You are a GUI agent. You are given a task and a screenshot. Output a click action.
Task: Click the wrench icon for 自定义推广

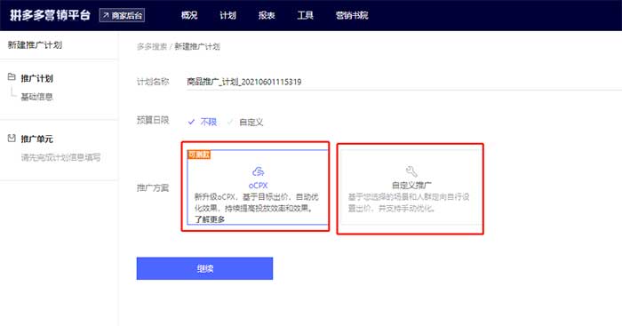point(411,171)
